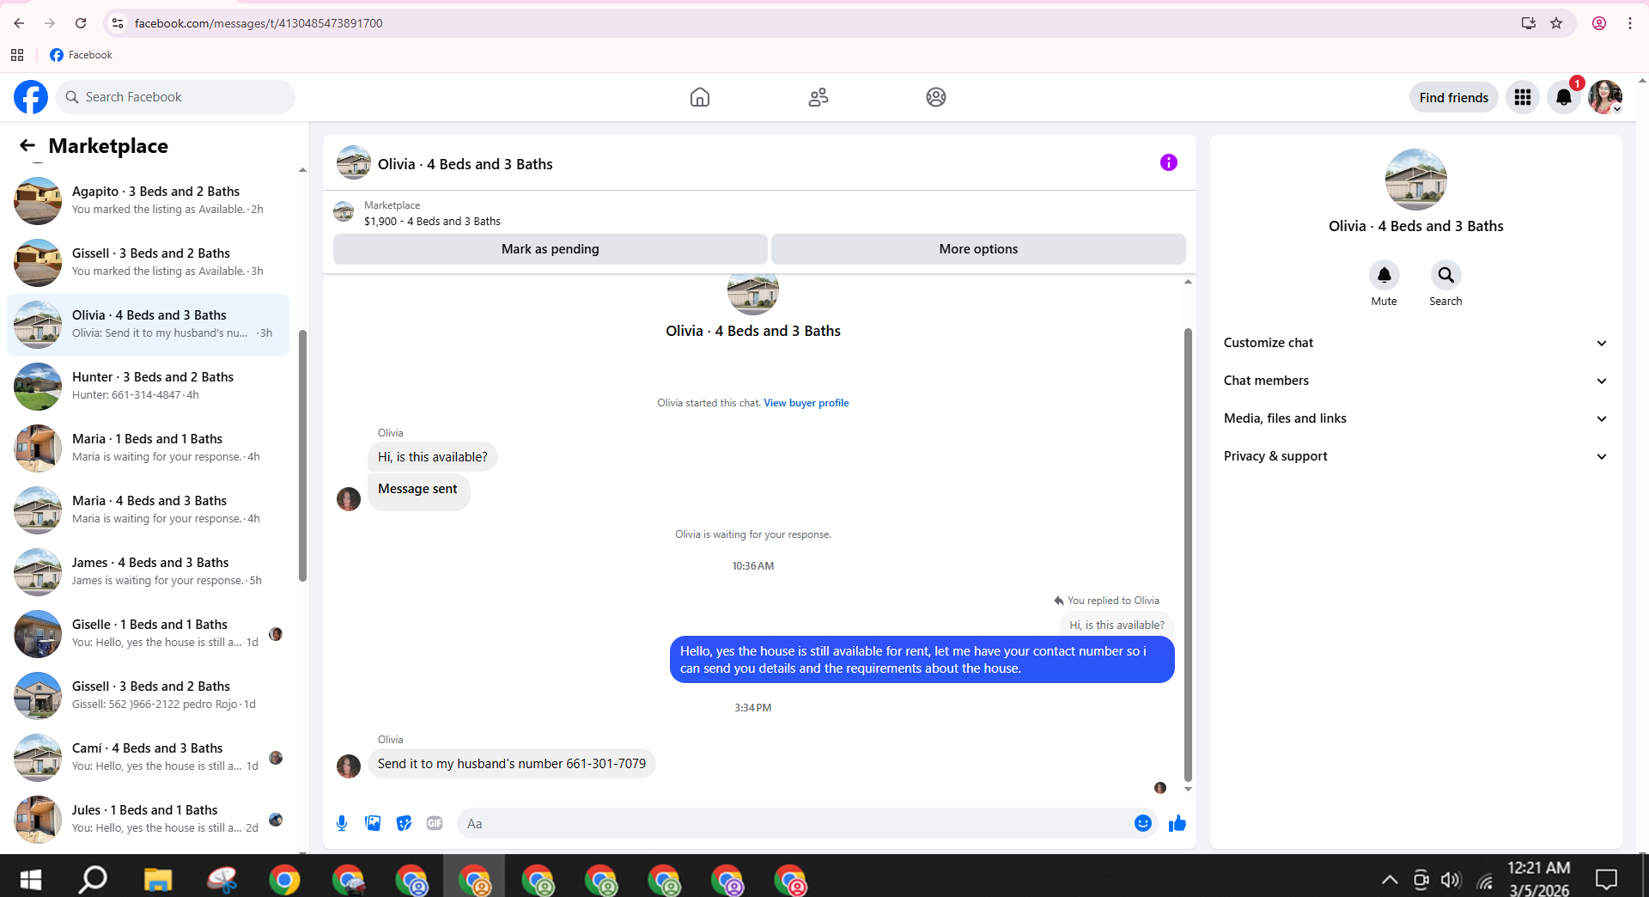Open Maria 4 Beds and 3 Baths chat

click(x=148, y=510)
